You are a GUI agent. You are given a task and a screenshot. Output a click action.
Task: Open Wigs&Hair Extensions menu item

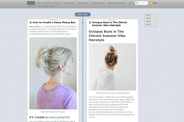tap(117, 3)
